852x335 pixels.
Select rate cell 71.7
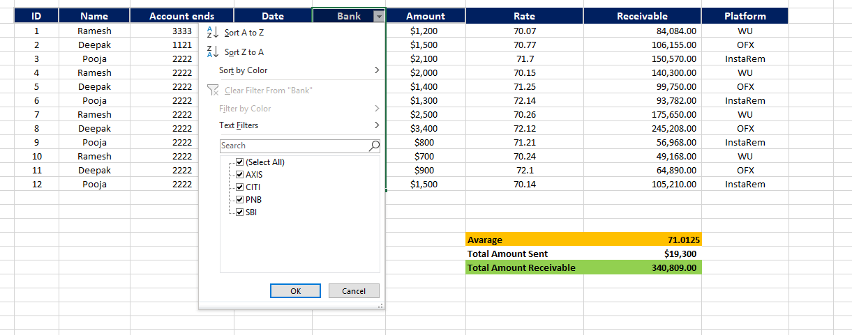[x=524, y=59]
